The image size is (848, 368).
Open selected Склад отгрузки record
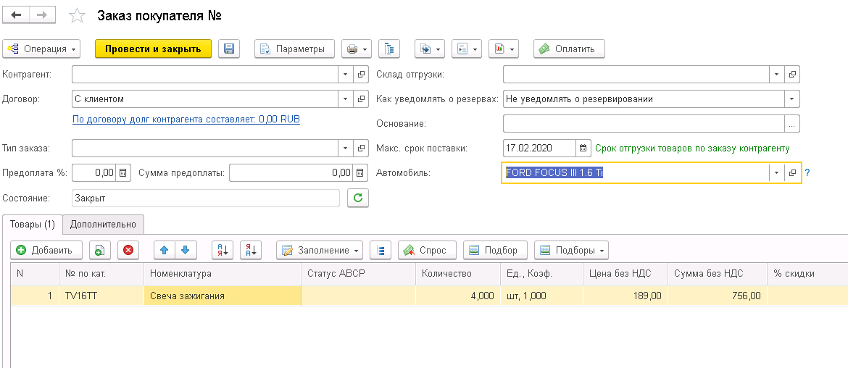[x=792, y=75]
